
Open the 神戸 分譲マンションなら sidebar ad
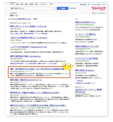(85, 70)
